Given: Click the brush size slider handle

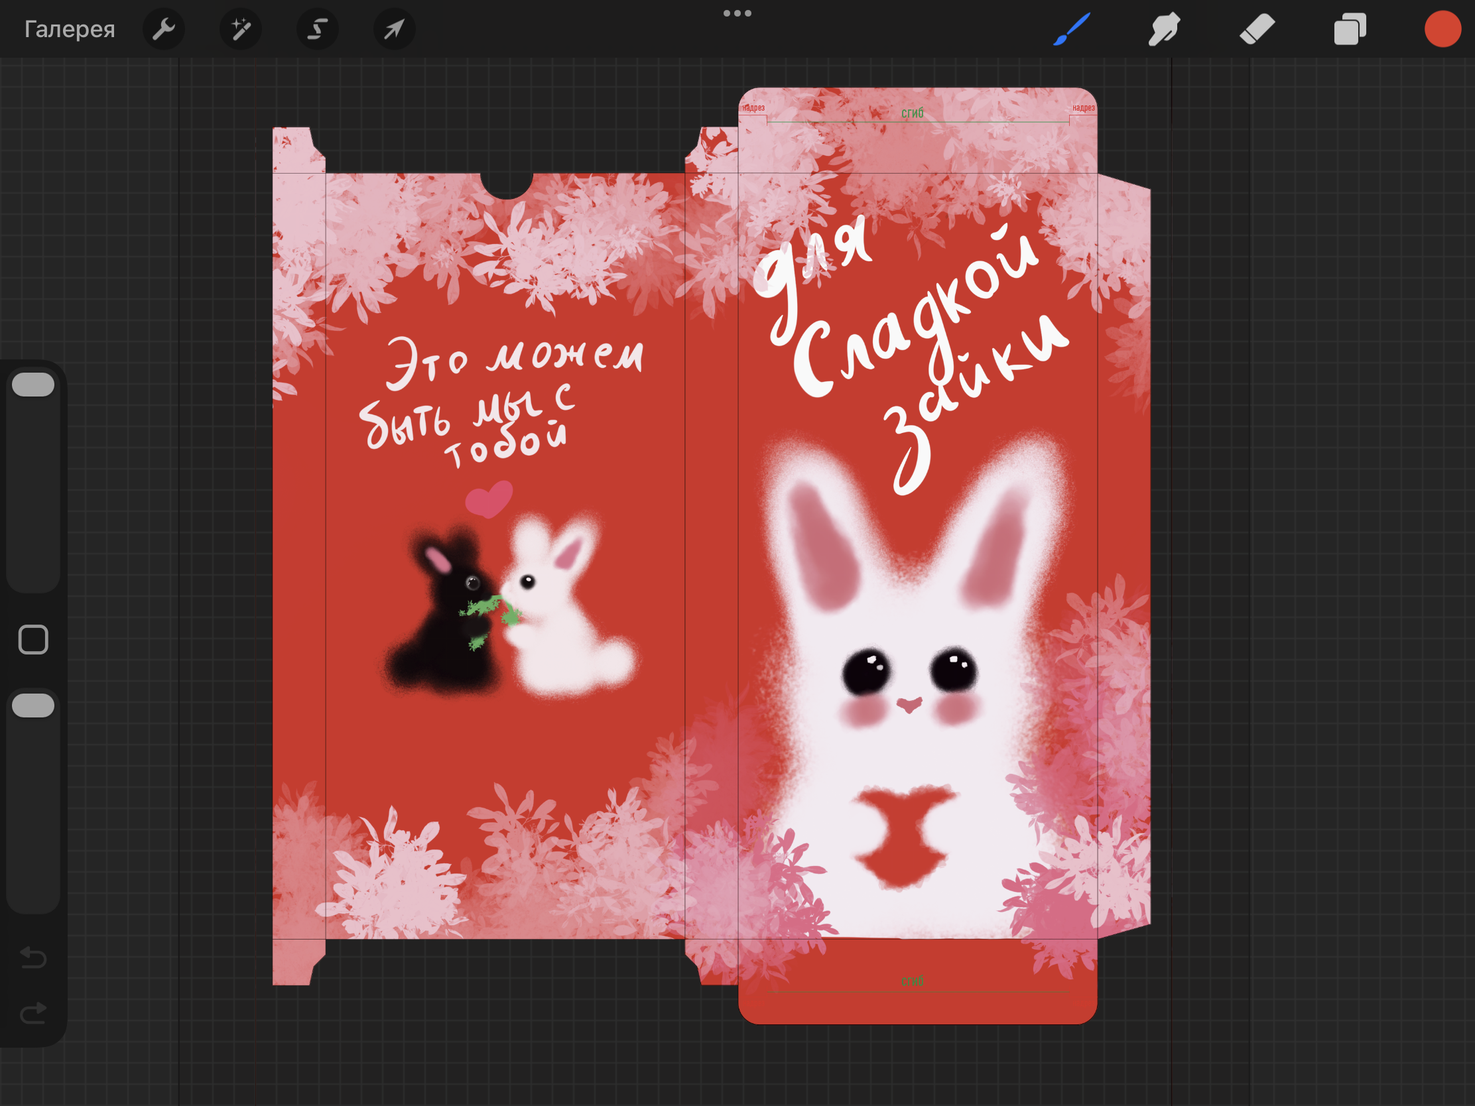Looking at the screenshot, I should 33,385.
